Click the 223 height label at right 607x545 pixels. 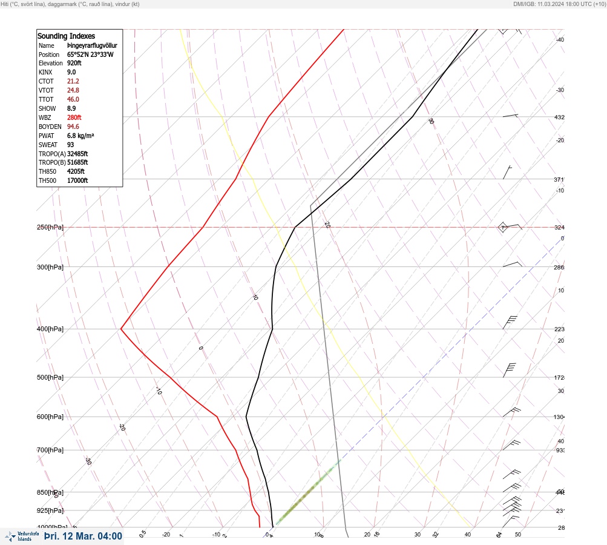point(559,329)
